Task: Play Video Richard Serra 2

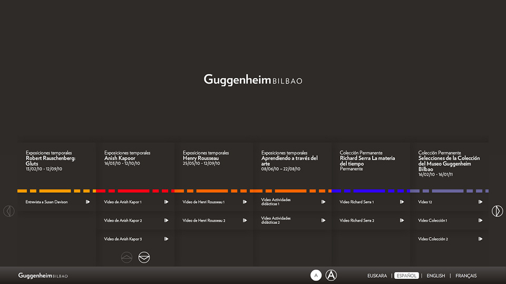Action: [402, 220]
